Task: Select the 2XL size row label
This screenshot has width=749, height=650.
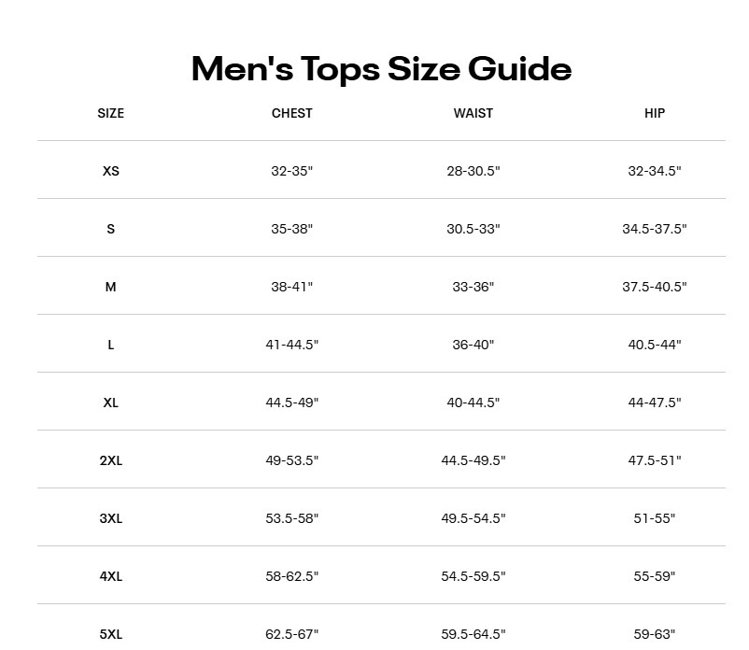Action: coord(111,460)
